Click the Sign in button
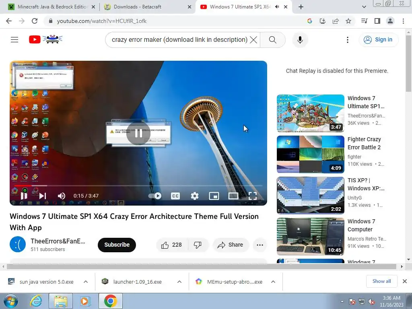Image resolution: width=412 pixels, height=309 pixels. (378, 40)
